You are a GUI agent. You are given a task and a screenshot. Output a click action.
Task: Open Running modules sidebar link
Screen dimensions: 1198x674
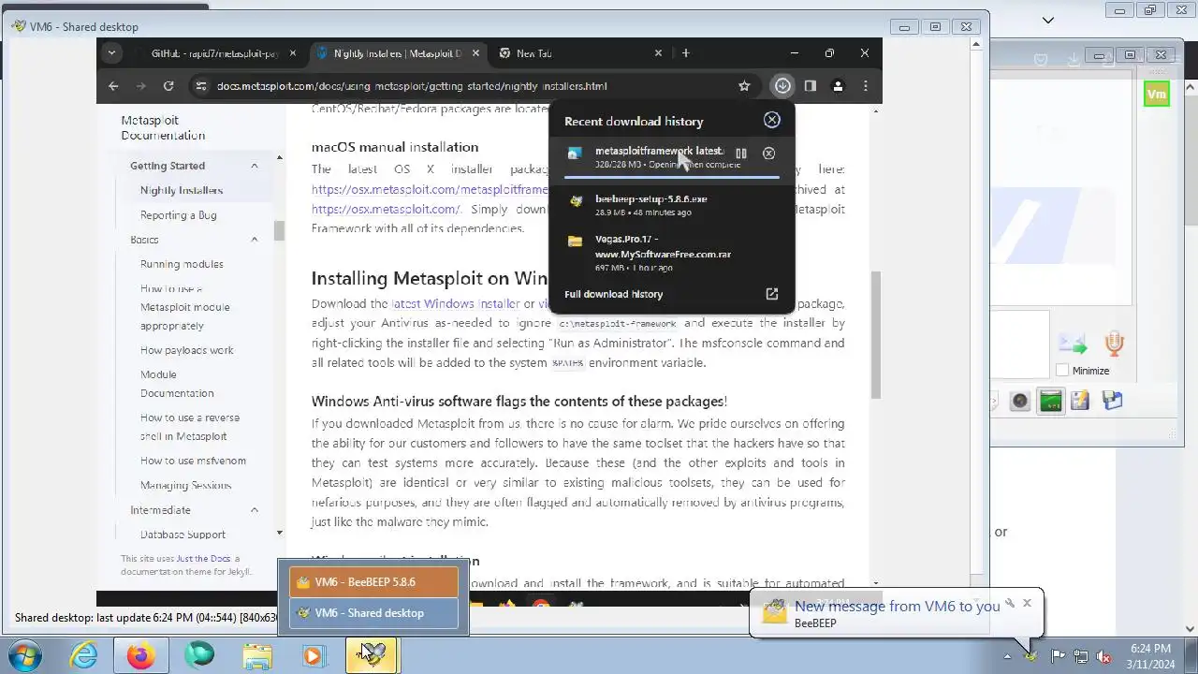coord(182,264)
